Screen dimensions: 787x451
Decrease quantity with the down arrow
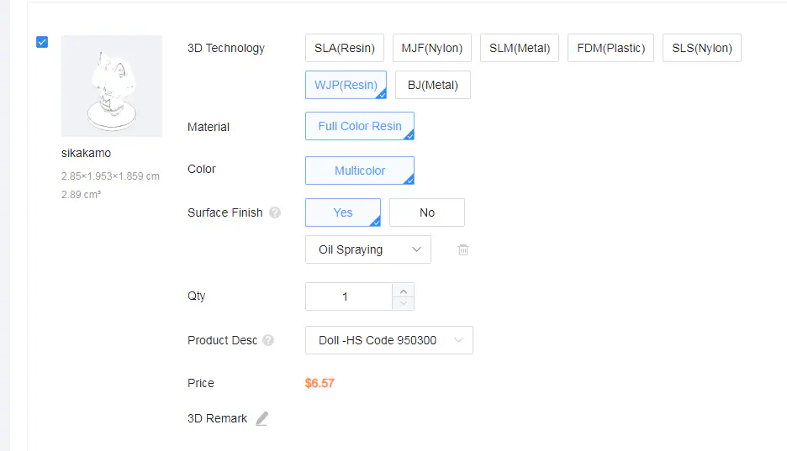pos(403,302)
